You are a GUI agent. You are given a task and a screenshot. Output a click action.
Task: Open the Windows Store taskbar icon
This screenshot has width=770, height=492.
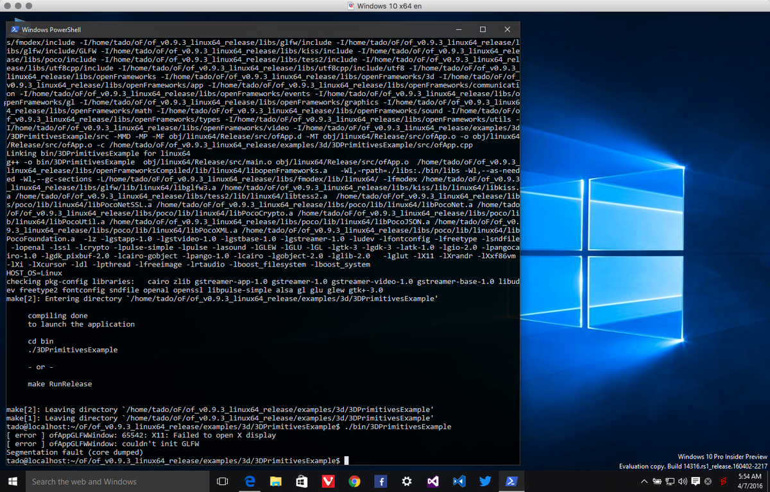tap(302, 481)
